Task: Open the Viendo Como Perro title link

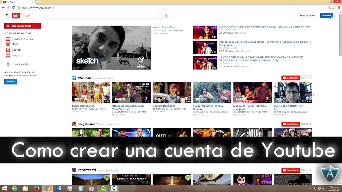Action: pos(165,27)
